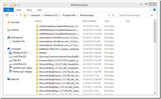Sort by the Size column header
This screenshot has height=99, width=161.
point(128,21)
